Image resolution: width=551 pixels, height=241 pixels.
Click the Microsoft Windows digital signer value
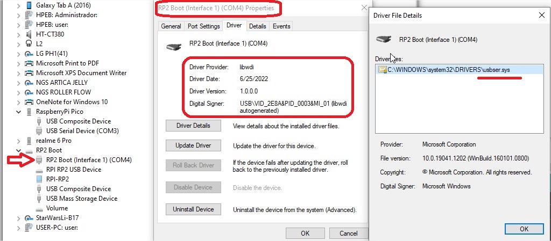[446, 186]
